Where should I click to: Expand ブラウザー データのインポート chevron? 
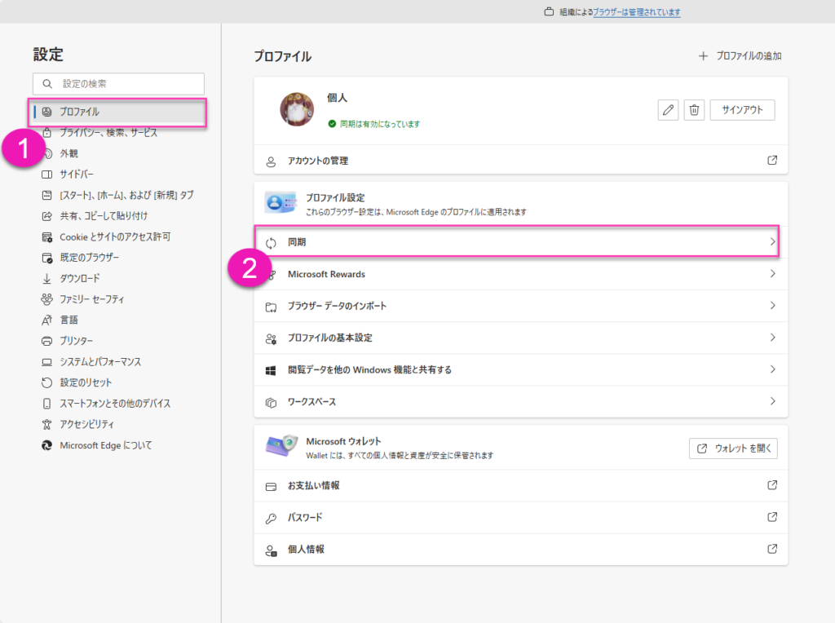(772, 306)
